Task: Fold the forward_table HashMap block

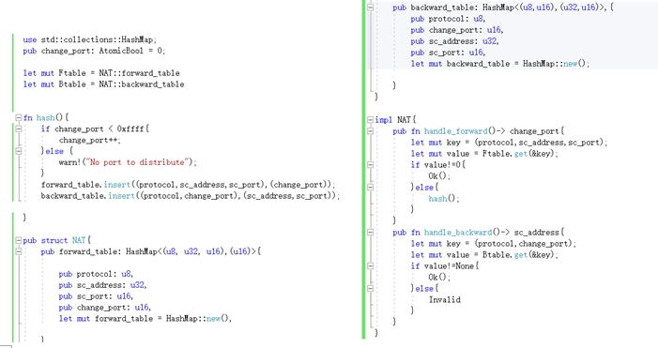Action: pyautogui.click(x=19, y=251)
